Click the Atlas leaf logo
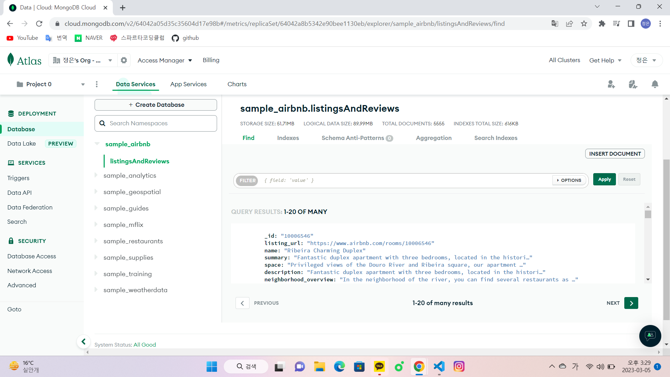The height and width of the screenshot is (377, 670). tap(24, 60)
